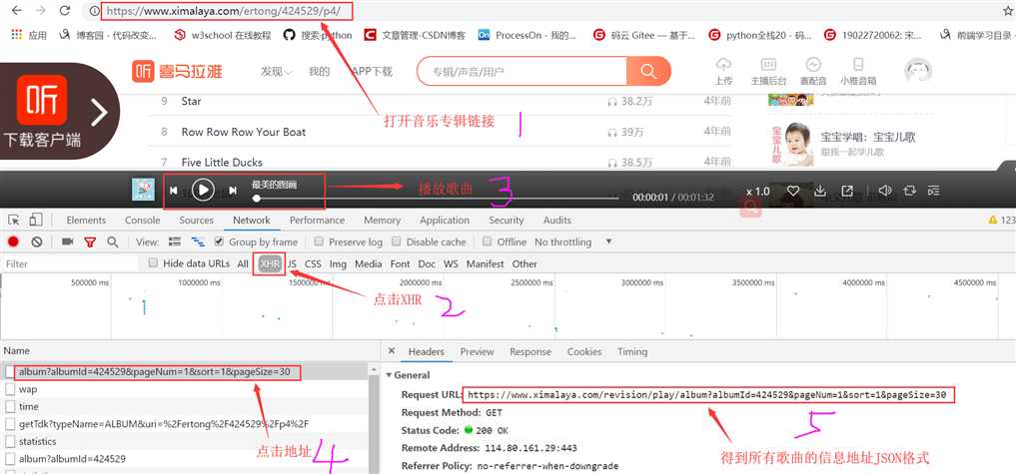Screen dimensions: 1016x474
Task: Select the JS request filter
Action: (293, 263)
